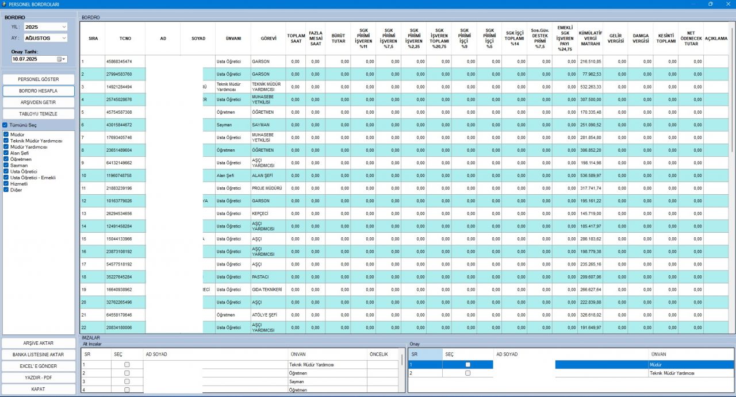Expand the YIL year dropdown

click(63, 26)
